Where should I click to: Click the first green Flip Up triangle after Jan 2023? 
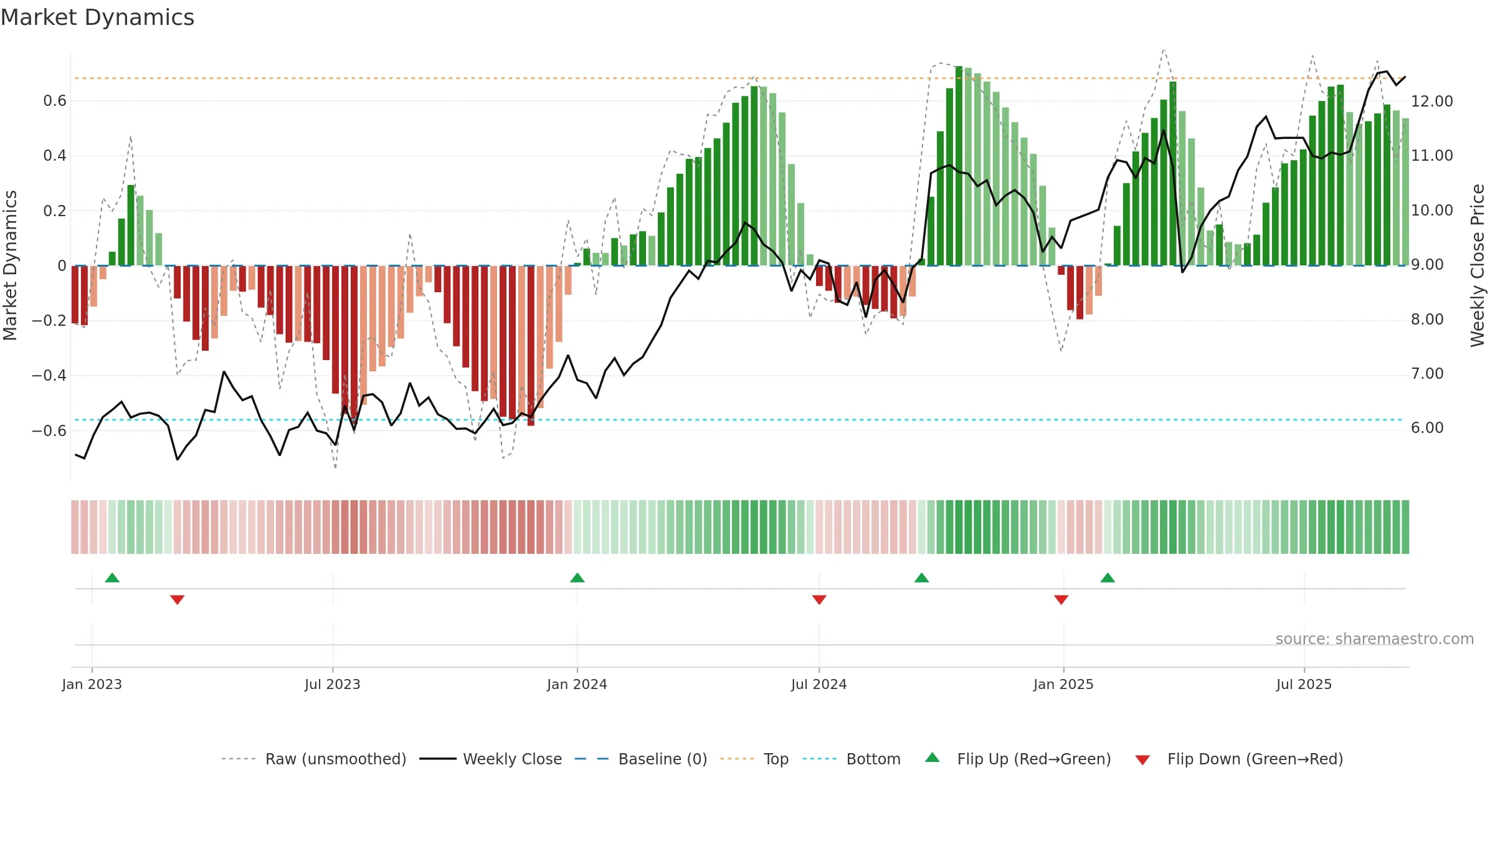click(112, 578)
